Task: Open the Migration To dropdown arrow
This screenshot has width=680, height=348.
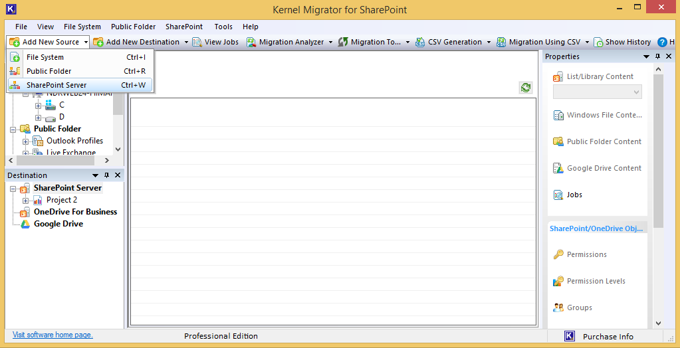Action: [408, 42]
